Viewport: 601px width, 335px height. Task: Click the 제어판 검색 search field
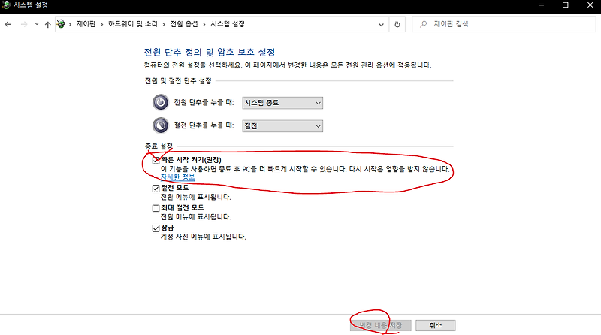(x=504, y=24)
